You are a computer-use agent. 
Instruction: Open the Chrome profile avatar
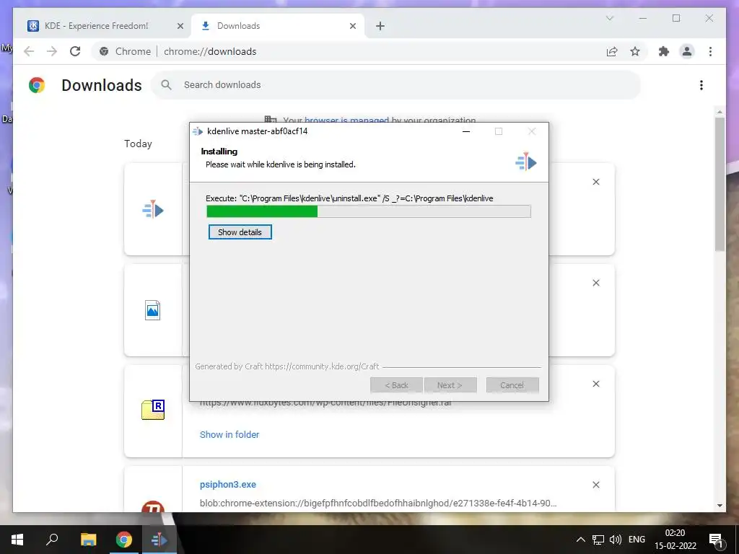[x=687, y=51]
